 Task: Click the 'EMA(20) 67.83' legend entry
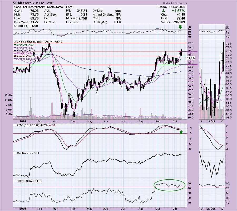(x=25, y=45)
